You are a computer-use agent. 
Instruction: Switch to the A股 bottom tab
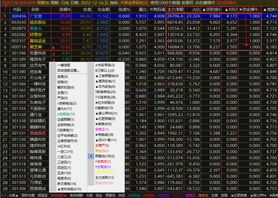[90, 196]
